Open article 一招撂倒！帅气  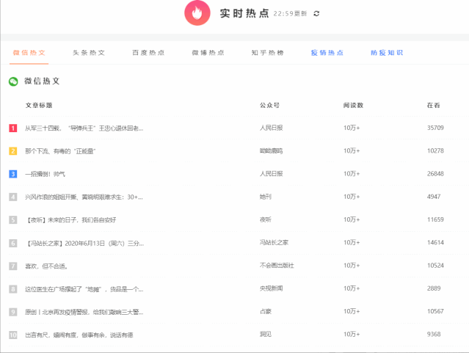45,174
